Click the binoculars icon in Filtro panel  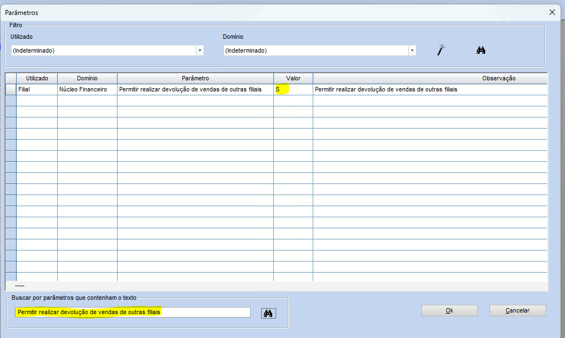click(x=481, y=50)
